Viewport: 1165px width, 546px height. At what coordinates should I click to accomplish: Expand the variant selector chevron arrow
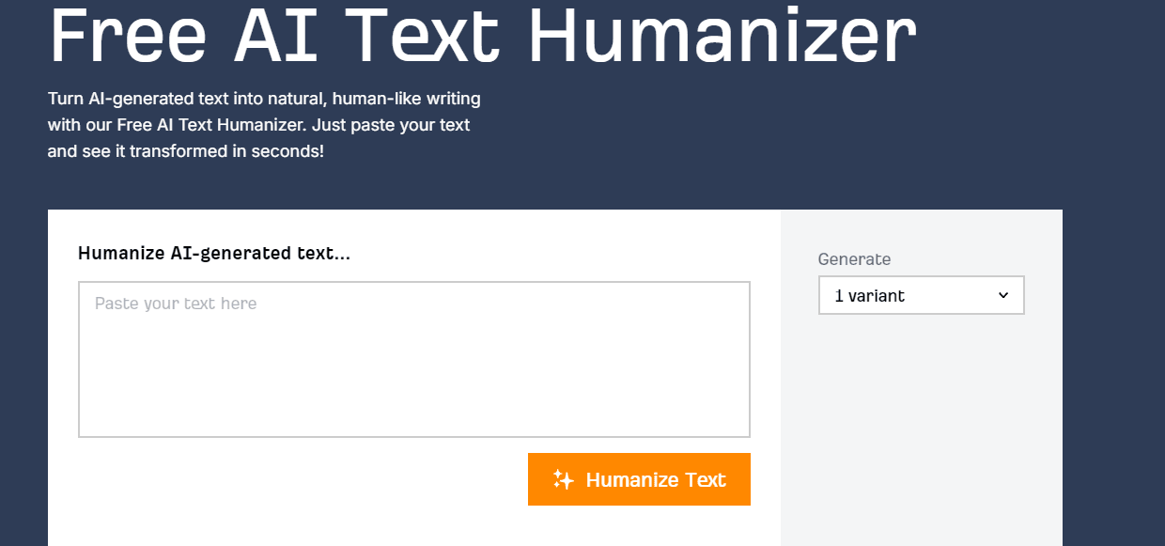click(1003, 295)
